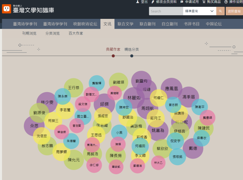
Task: Click the 邱傑 author bubble
Action: (104, 104)
